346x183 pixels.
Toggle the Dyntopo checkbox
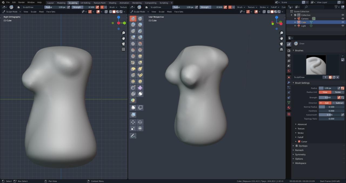(x=297, y=146)
